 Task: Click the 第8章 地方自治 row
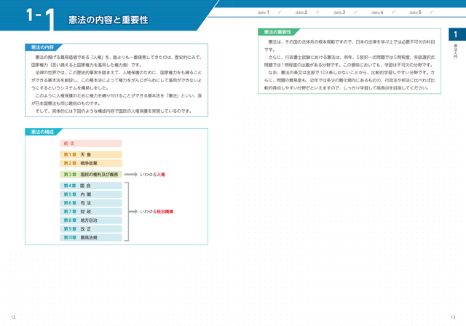click(91, 220)
